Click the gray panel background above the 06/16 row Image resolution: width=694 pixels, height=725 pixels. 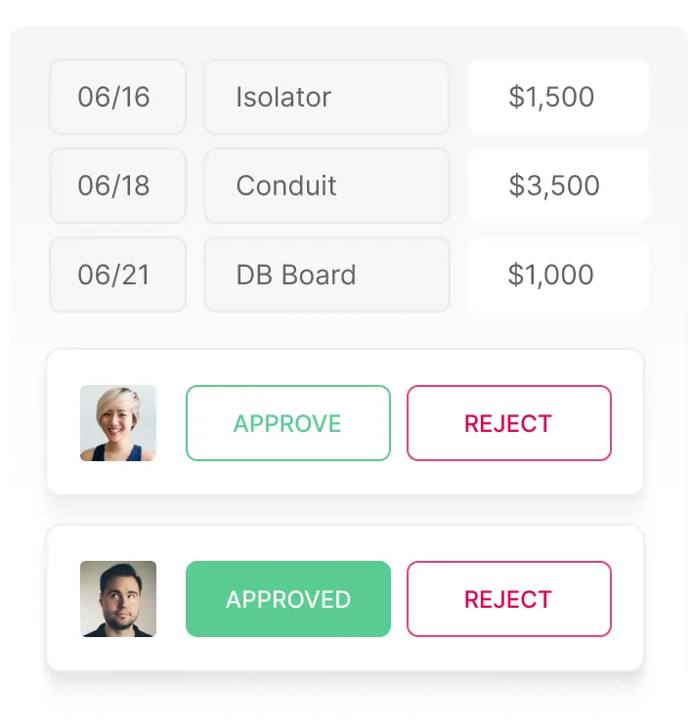point(347,42)
